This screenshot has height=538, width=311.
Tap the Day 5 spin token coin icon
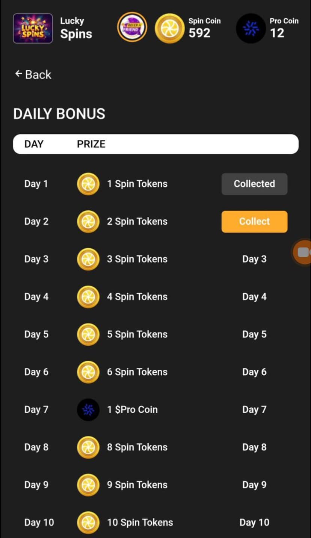tap(88, 334)
